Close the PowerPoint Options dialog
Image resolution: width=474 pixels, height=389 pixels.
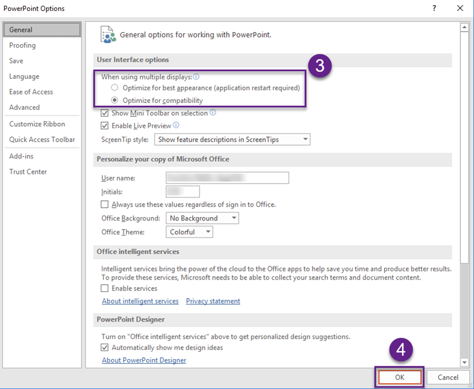(460, 8)
